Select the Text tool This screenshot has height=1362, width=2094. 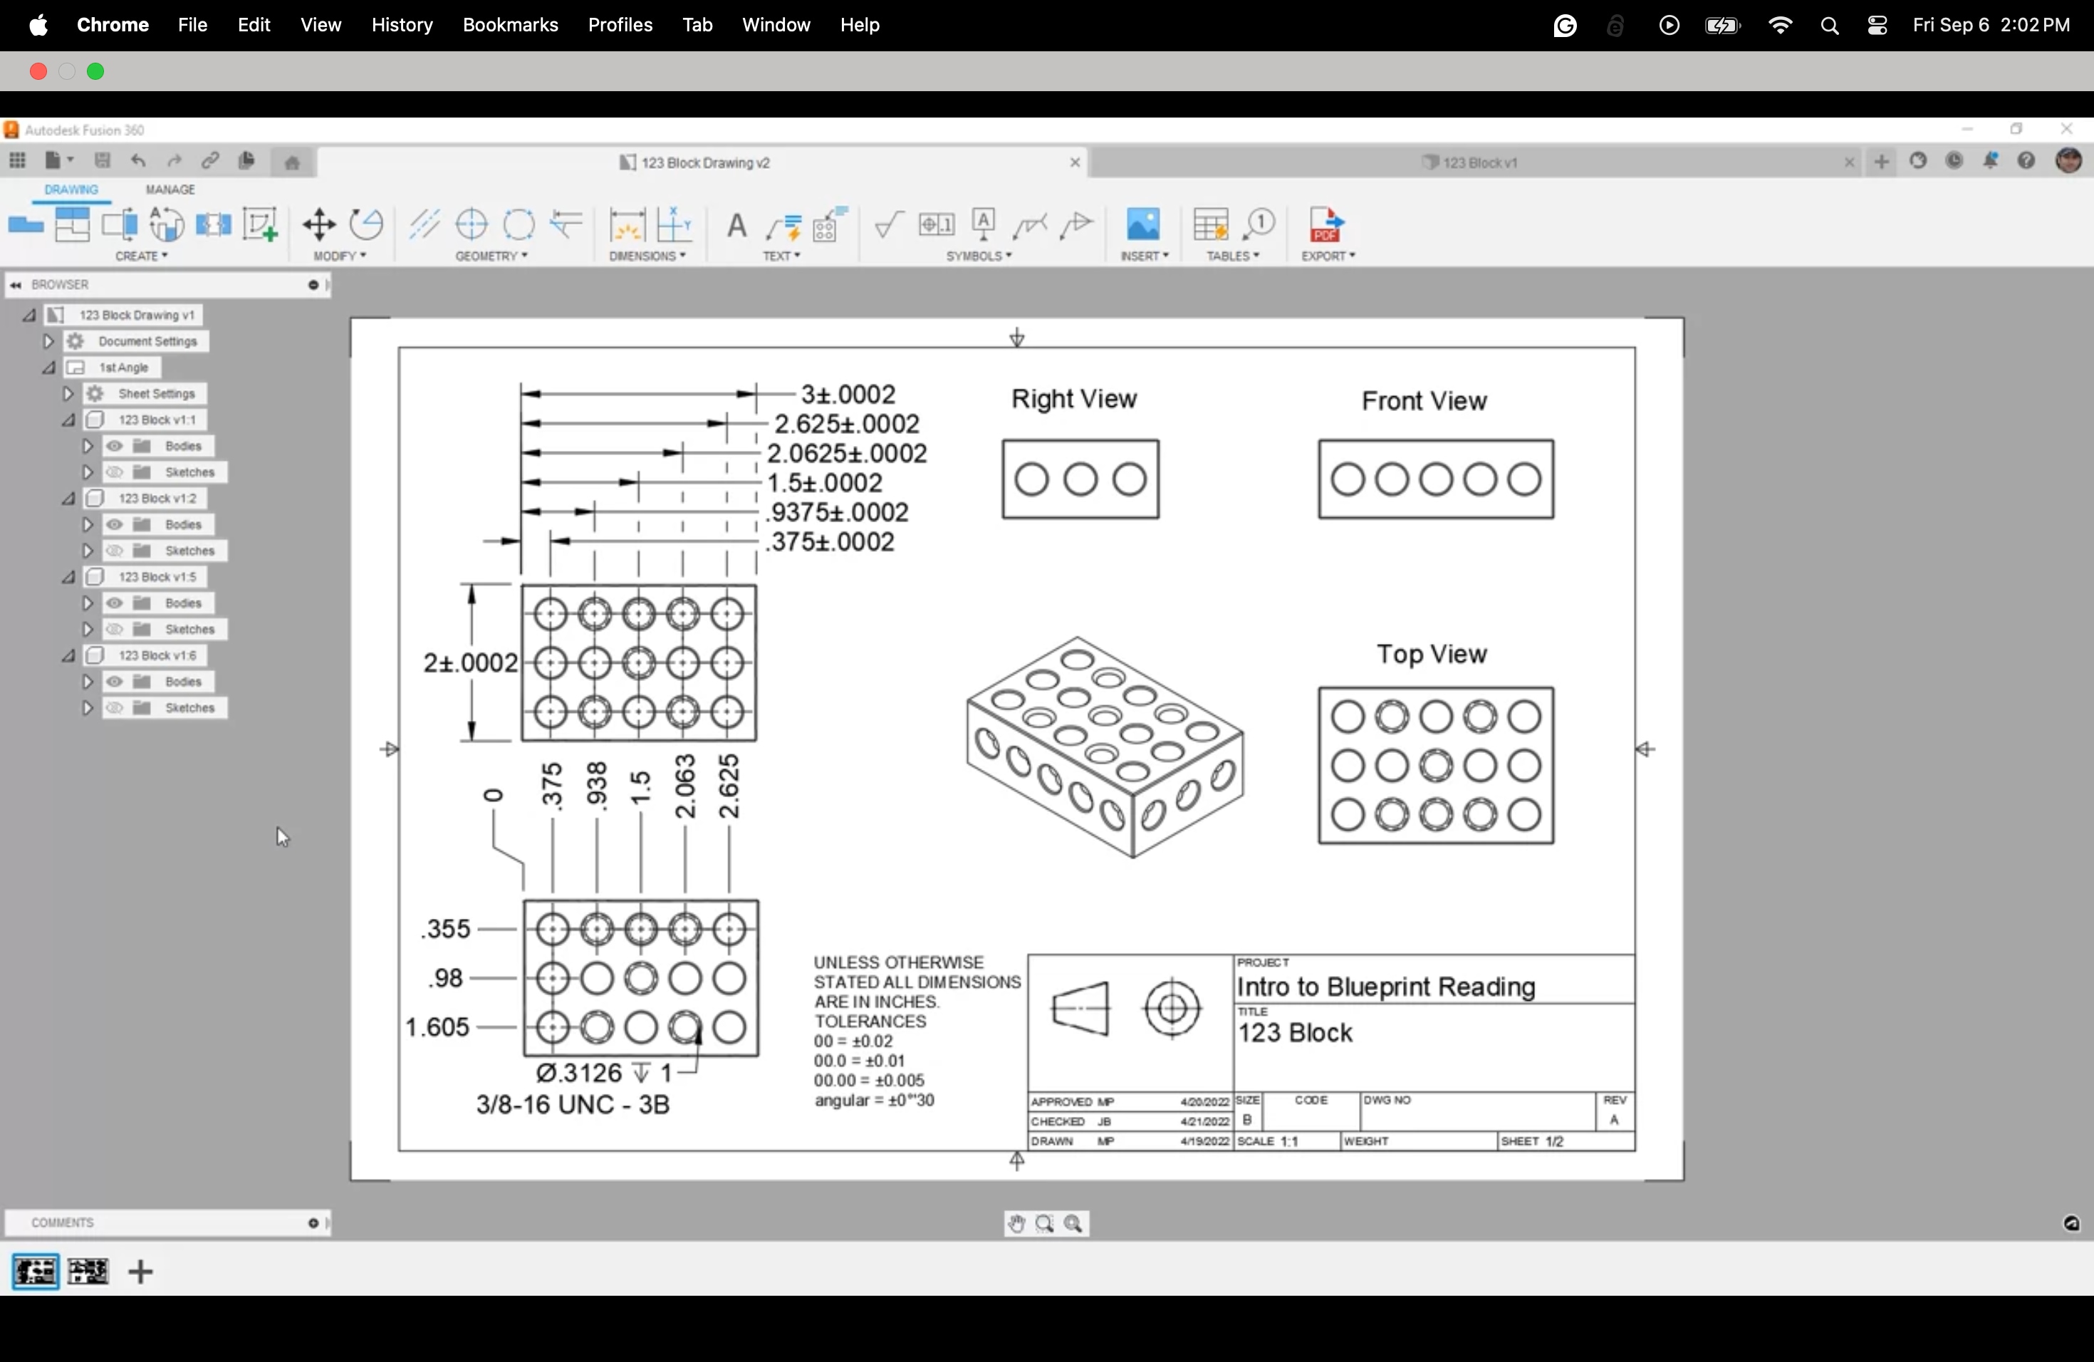click(736, 227)
